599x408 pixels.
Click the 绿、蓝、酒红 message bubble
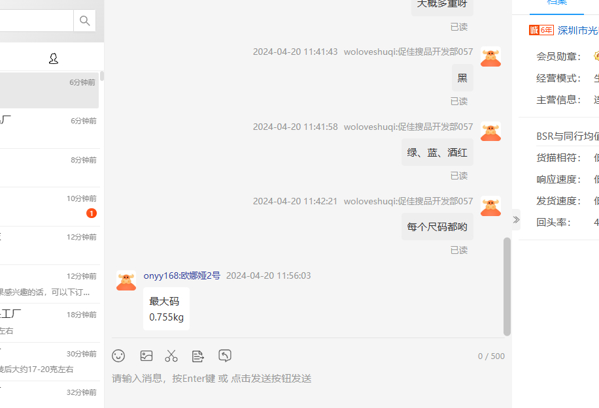tap(437, 153)
